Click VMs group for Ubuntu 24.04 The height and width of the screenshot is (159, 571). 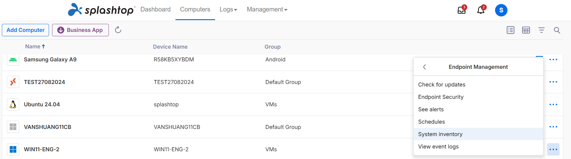coord(271,104)
